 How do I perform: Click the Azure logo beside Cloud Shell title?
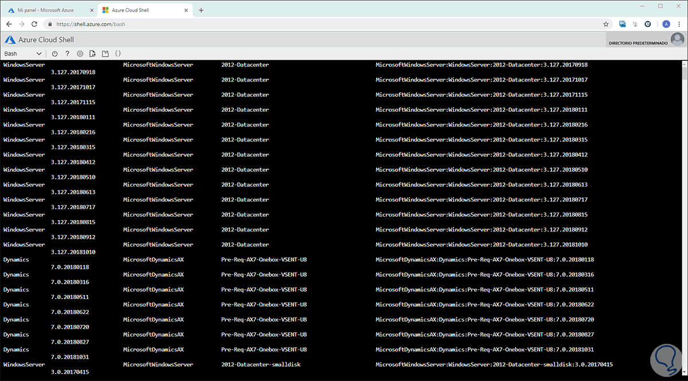coord(9,40)
